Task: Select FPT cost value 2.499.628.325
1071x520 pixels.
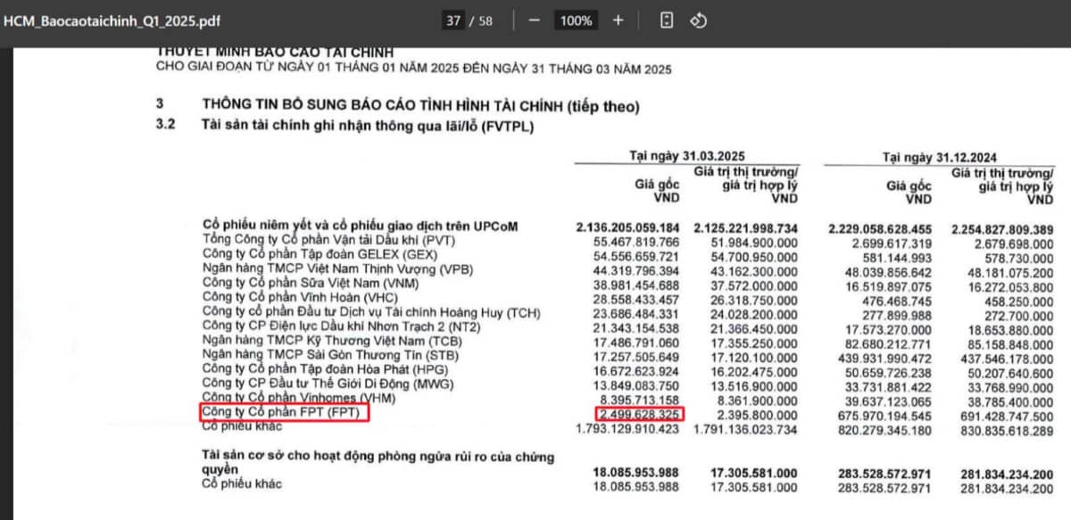Action: [x=638, y=413]
